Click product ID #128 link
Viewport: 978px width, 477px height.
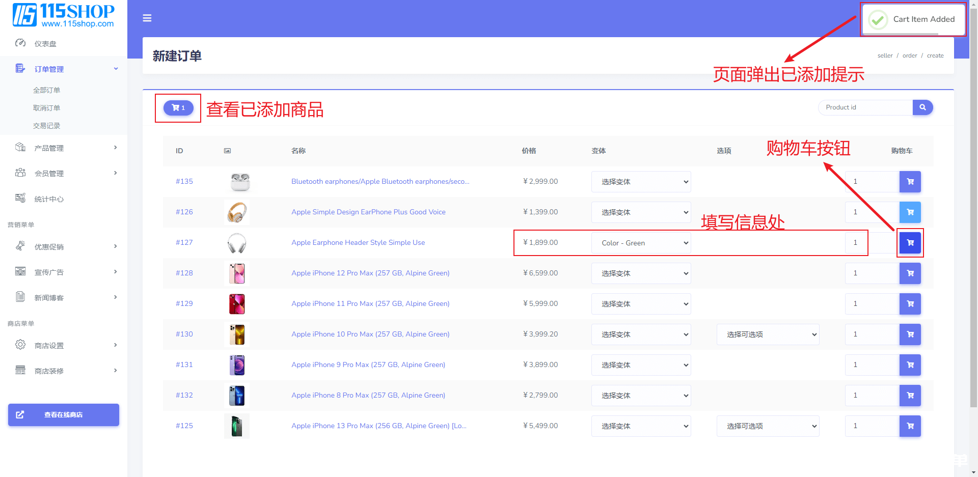[184, 273]
